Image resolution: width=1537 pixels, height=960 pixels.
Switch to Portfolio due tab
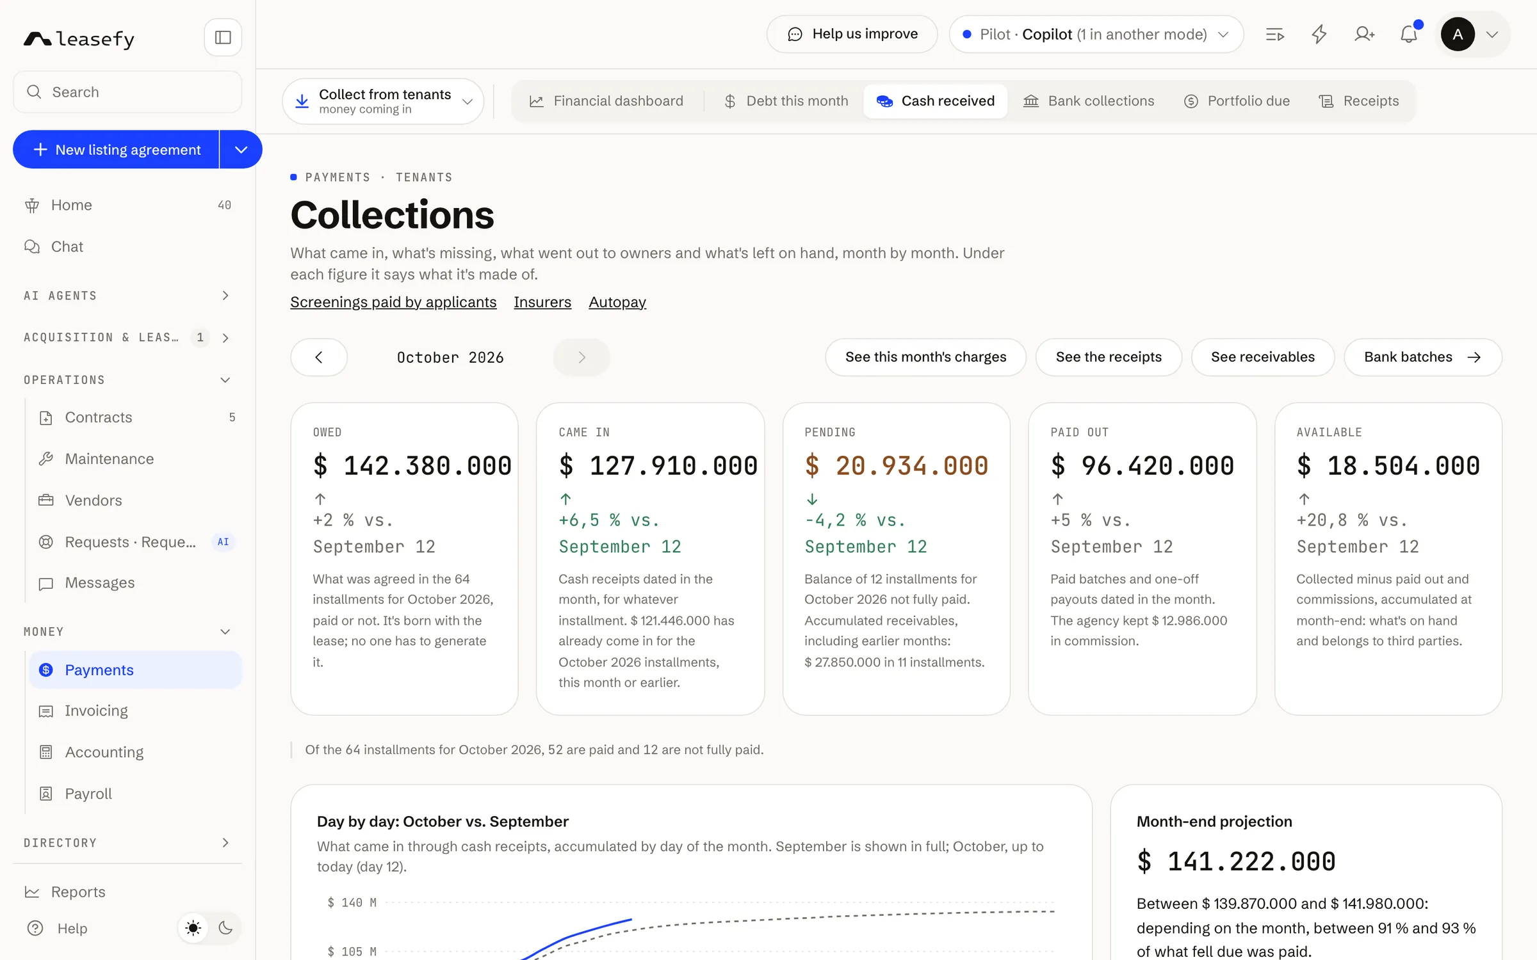pyautogui.click(x=1237, y=101)
